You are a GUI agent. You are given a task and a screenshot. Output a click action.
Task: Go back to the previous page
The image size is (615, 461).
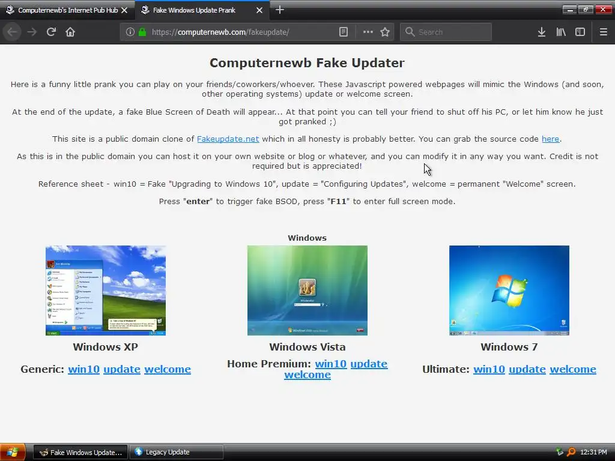click(12, 32)
